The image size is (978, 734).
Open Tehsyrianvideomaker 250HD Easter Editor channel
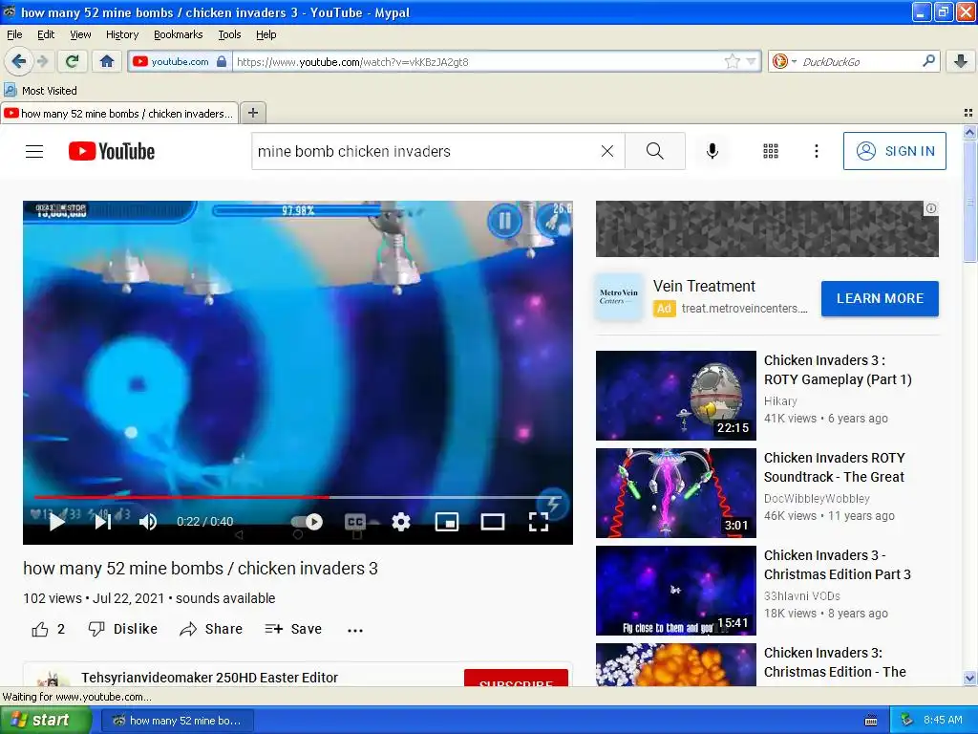[209, 678]
